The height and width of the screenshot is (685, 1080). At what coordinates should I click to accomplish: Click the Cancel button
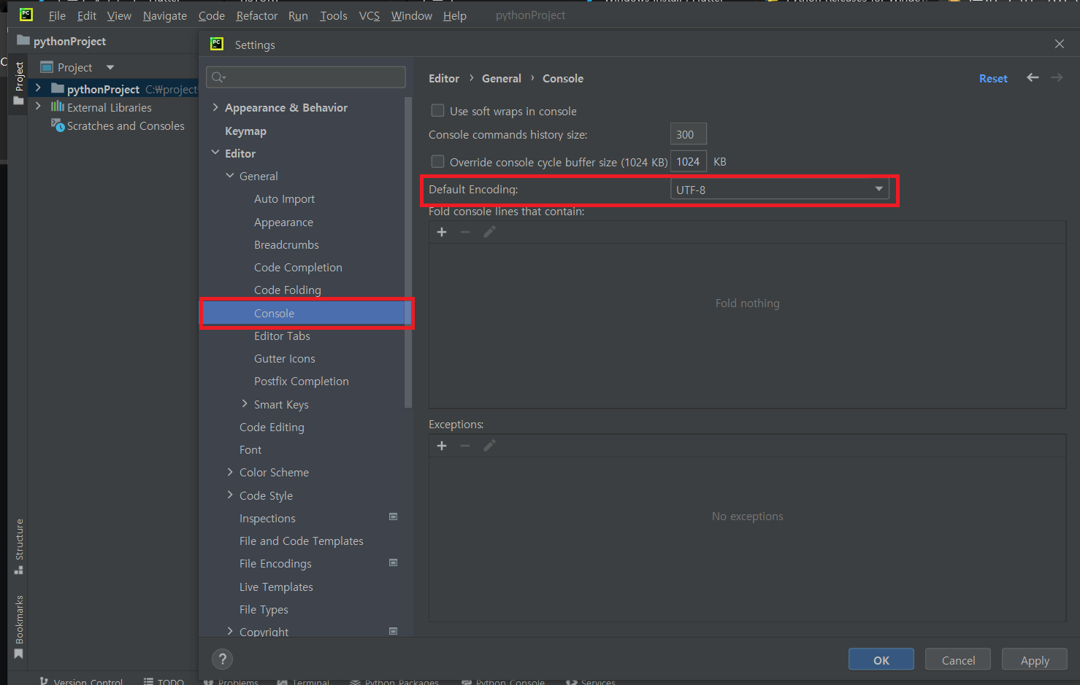click(x=958, y=659)
